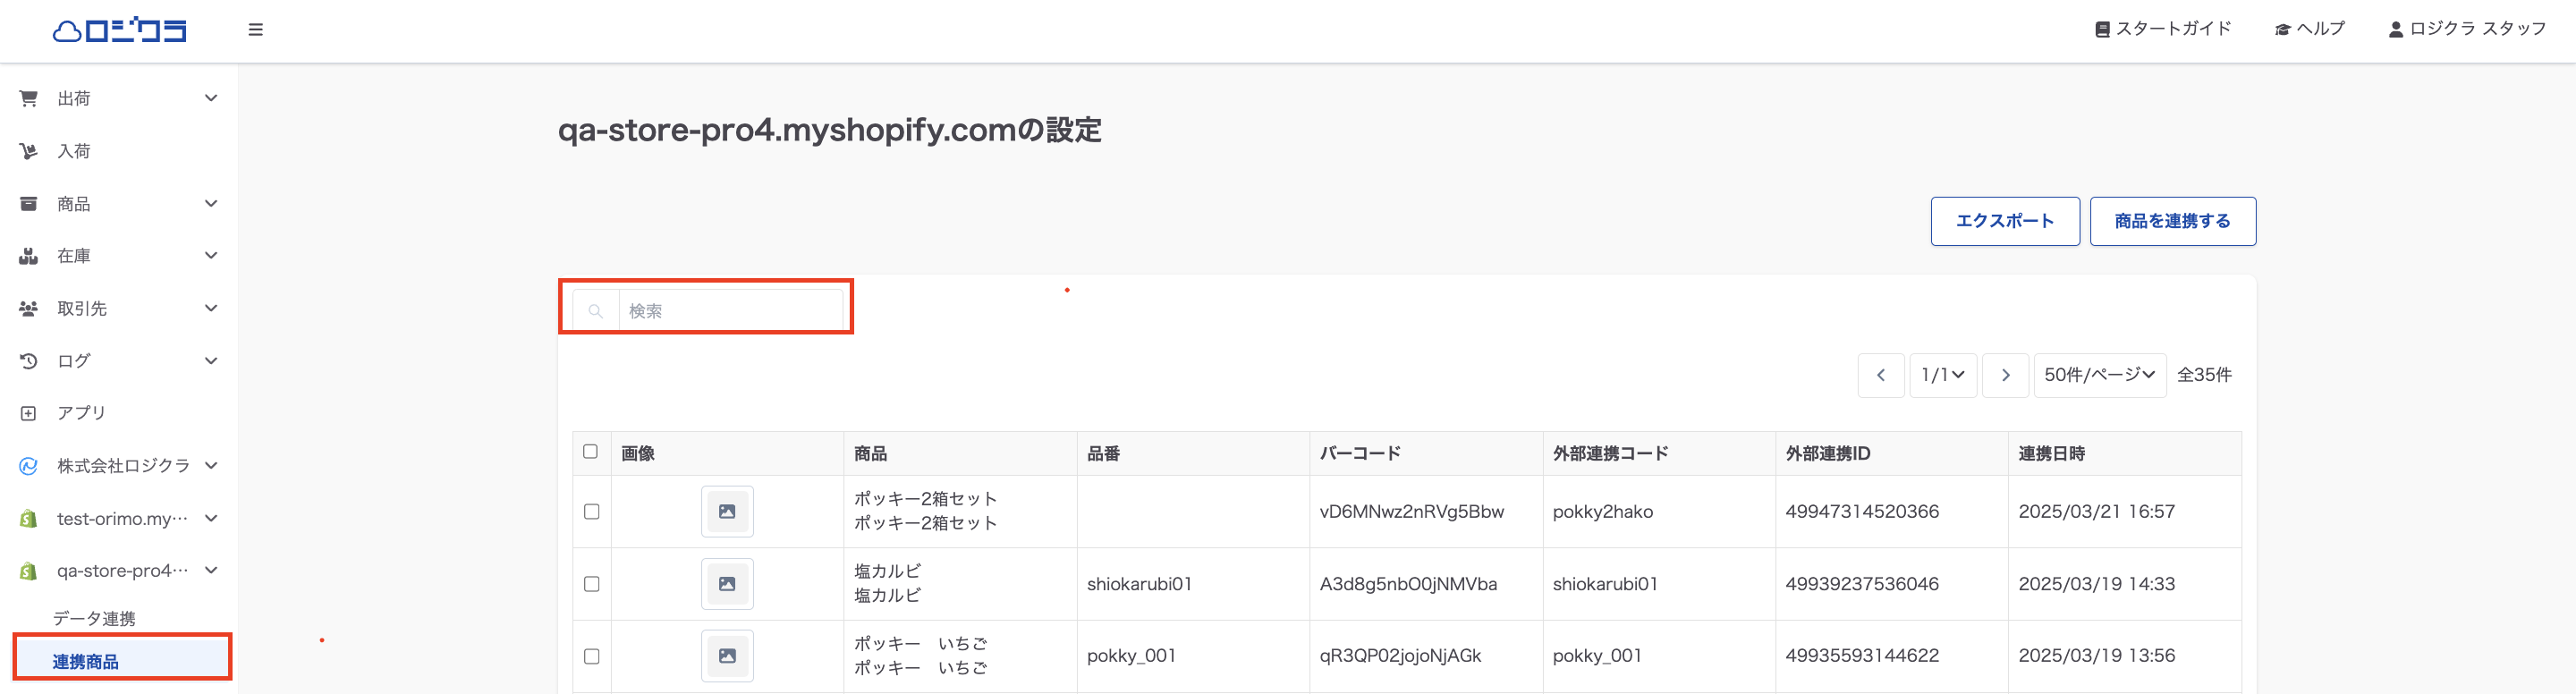Click the アプリ plus-box icon
This screenshot has height=694, width=2576.
28,413
